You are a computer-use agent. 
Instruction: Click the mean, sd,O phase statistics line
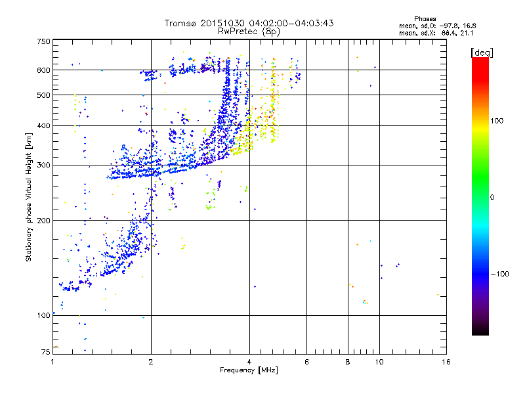pyautogui.click(x=437, y=26)
